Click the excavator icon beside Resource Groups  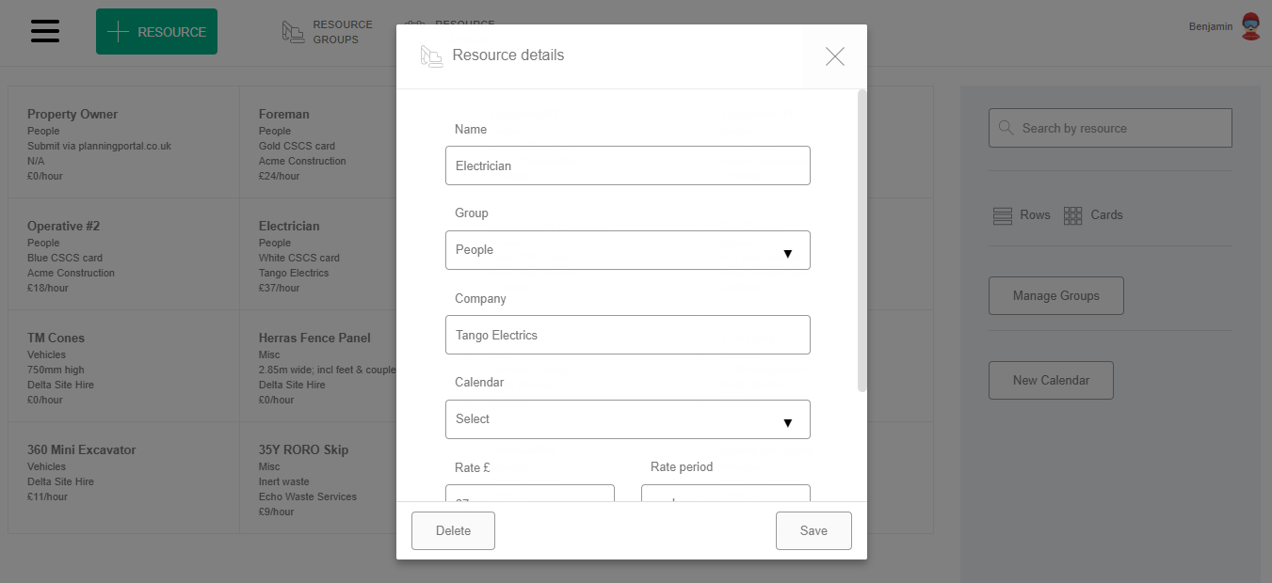294,32
